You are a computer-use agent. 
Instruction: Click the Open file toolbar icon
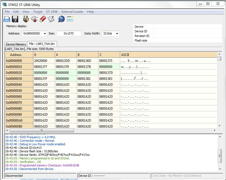[x=7, y=19]
